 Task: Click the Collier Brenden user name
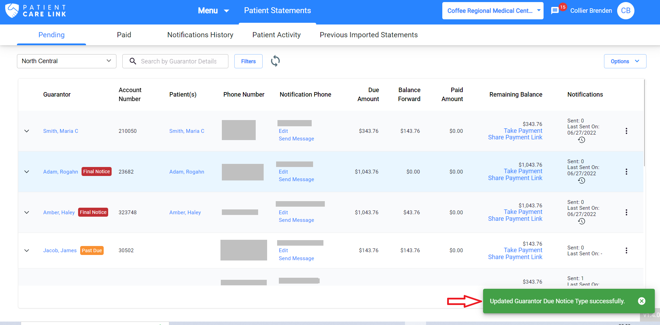(x=591, y=11)
